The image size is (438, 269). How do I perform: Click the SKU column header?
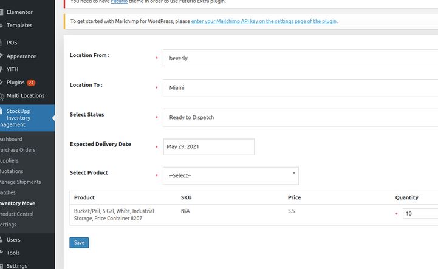(x=186, y=197)
